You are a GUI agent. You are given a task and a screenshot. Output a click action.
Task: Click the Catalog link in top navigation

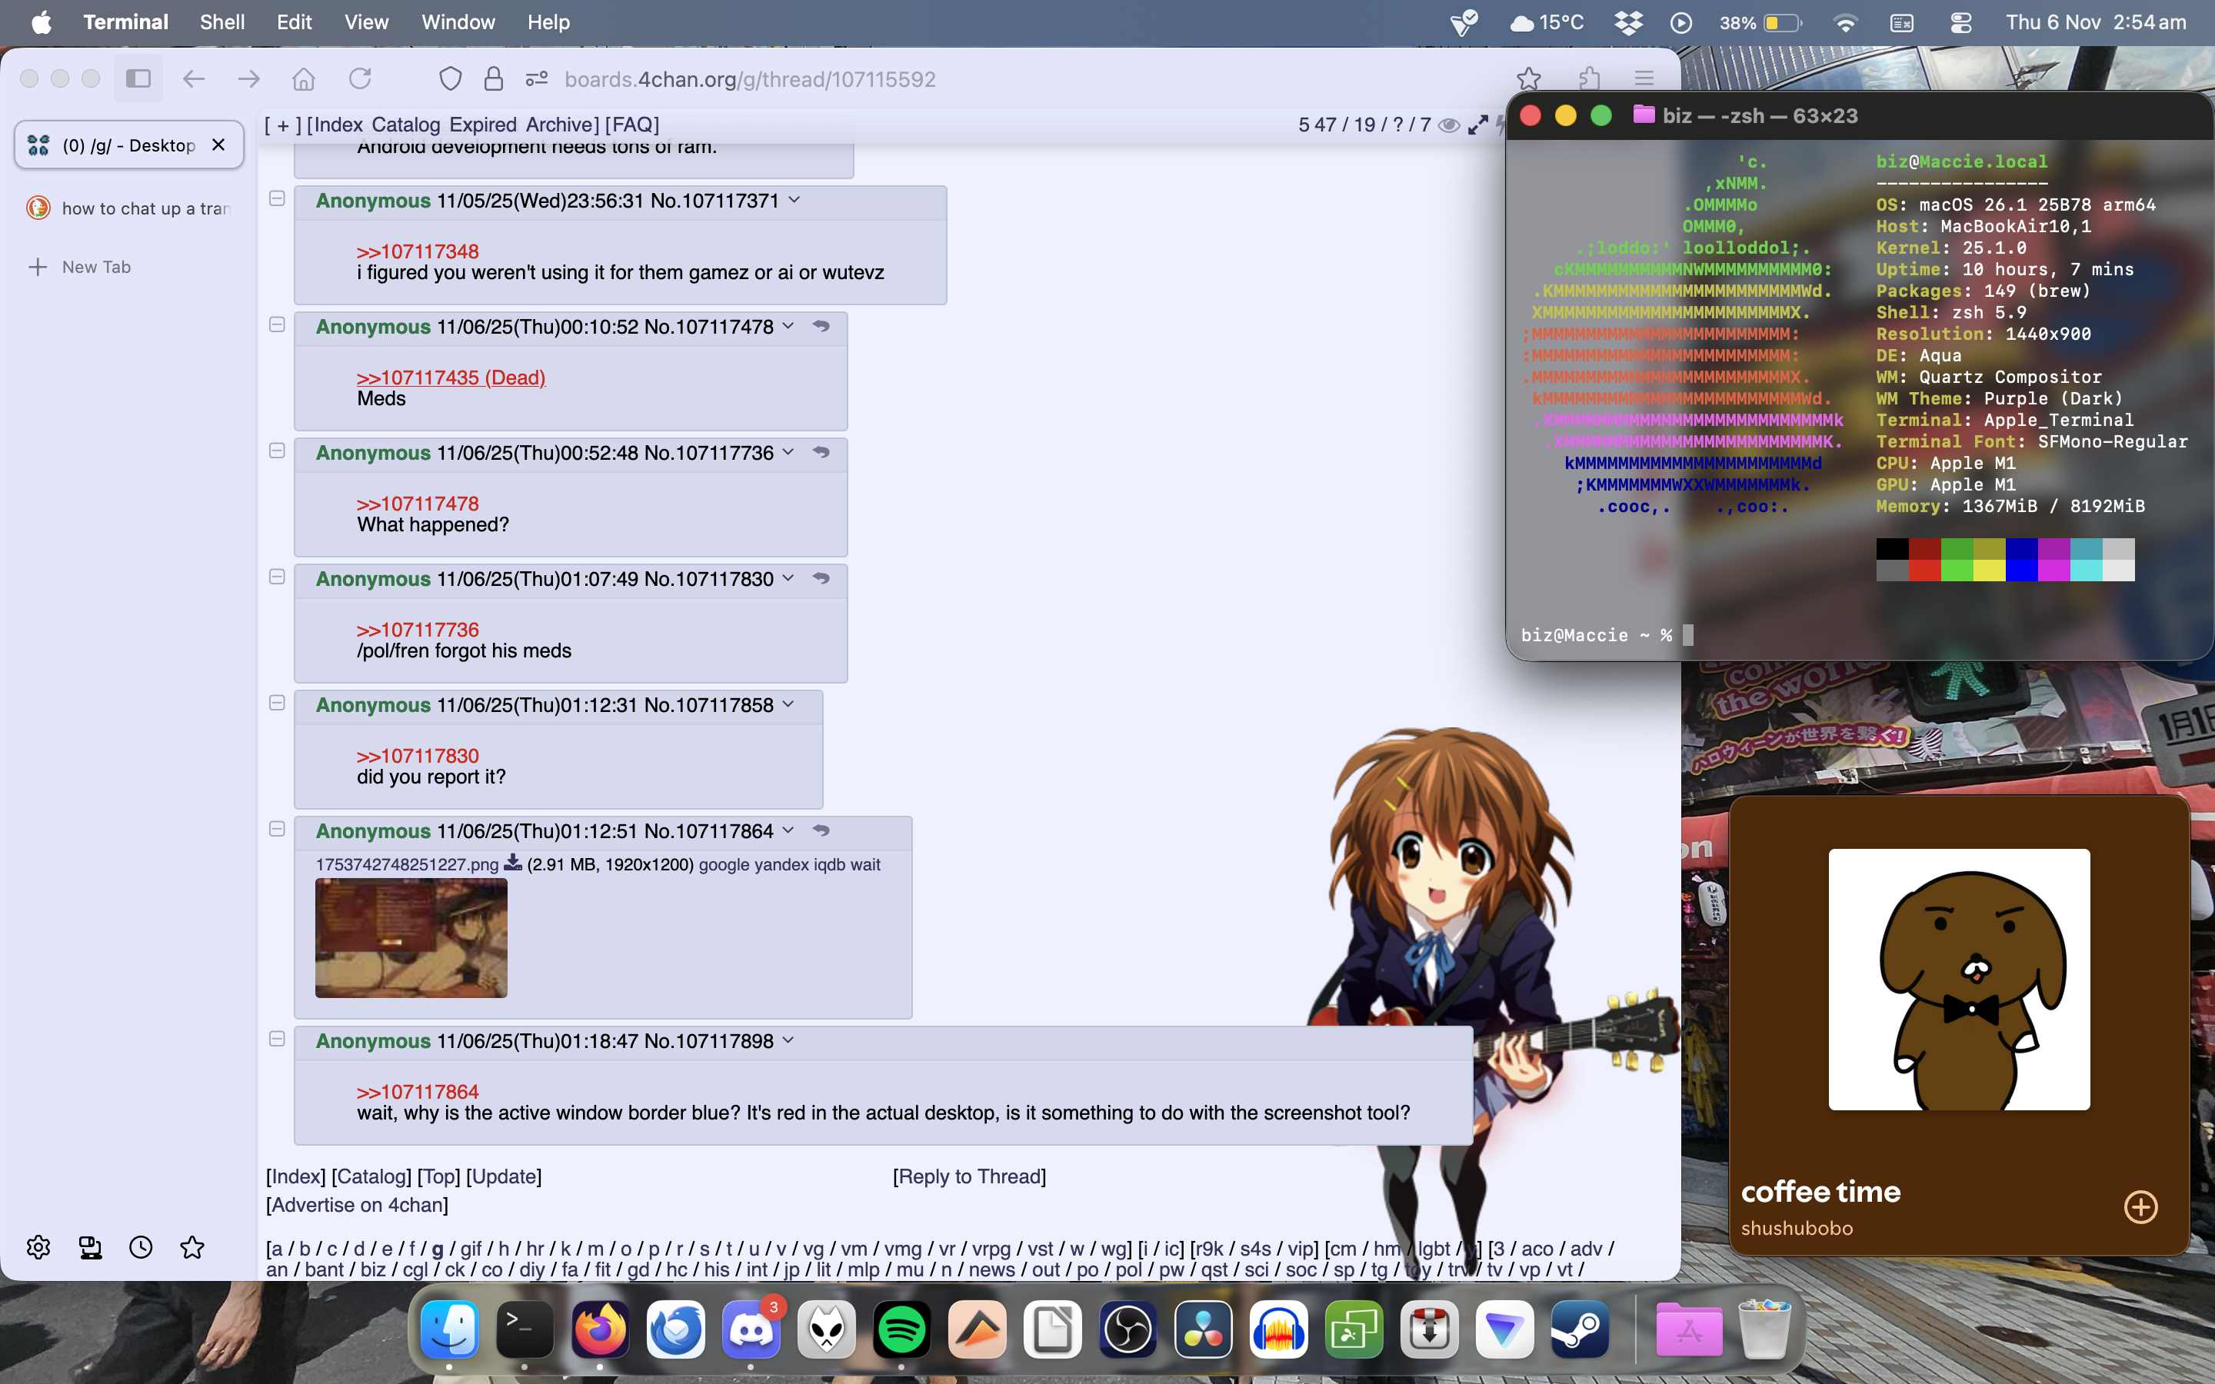(405, 125)
